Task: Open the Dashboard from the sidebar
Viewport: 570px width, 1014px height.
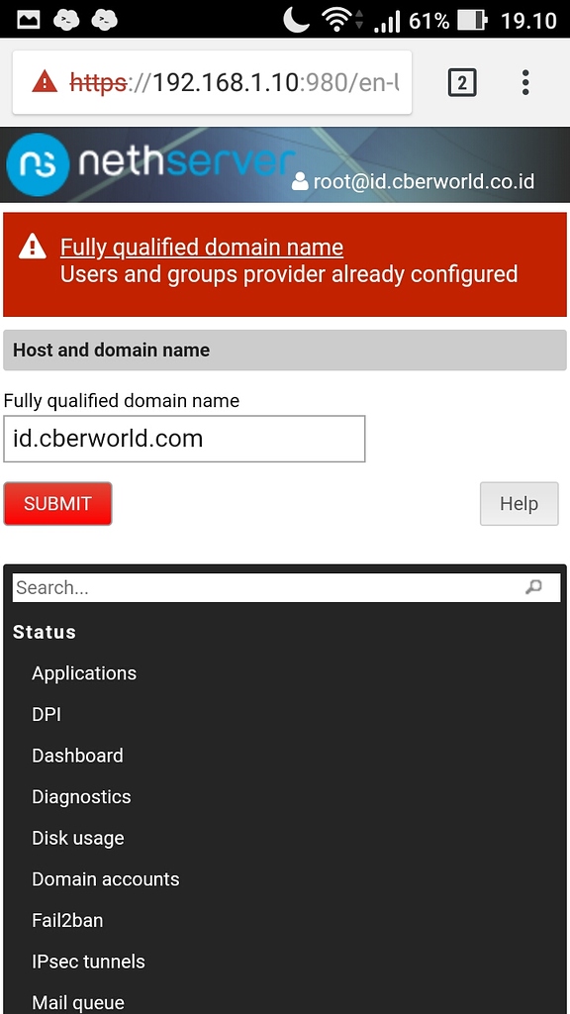Action: (x=77, y=756)
